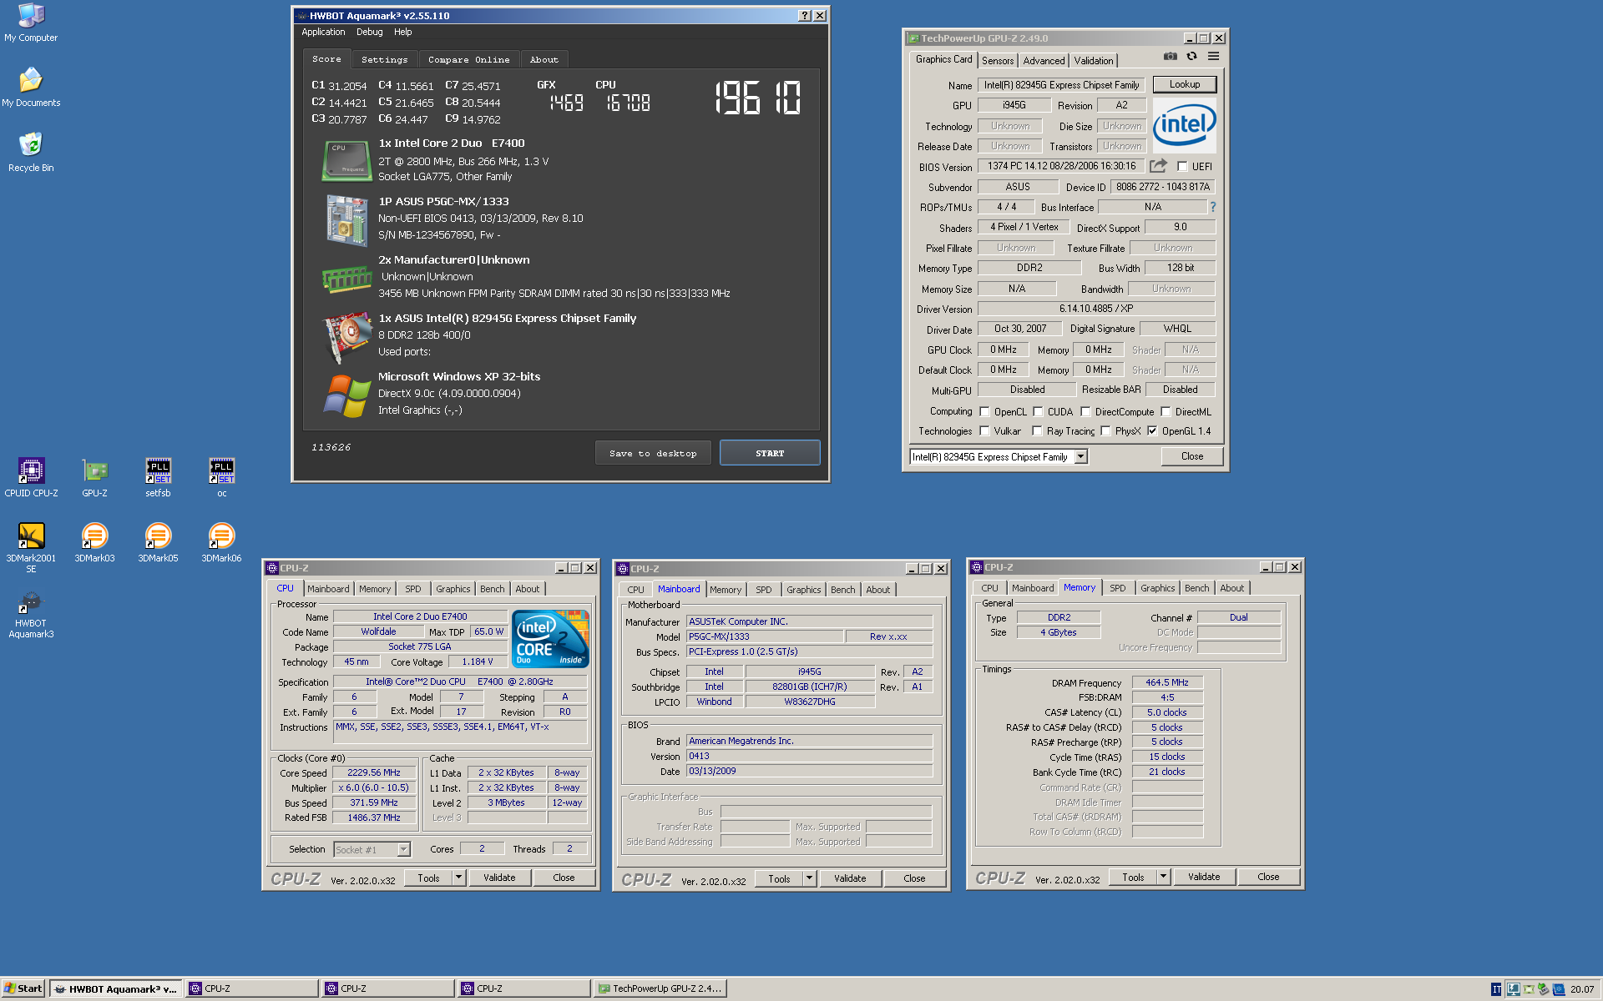The width and height of the screenshot is (1603, 1001).
Task: Click the language indicator in system tray
Action: (x=1496, y=989)
